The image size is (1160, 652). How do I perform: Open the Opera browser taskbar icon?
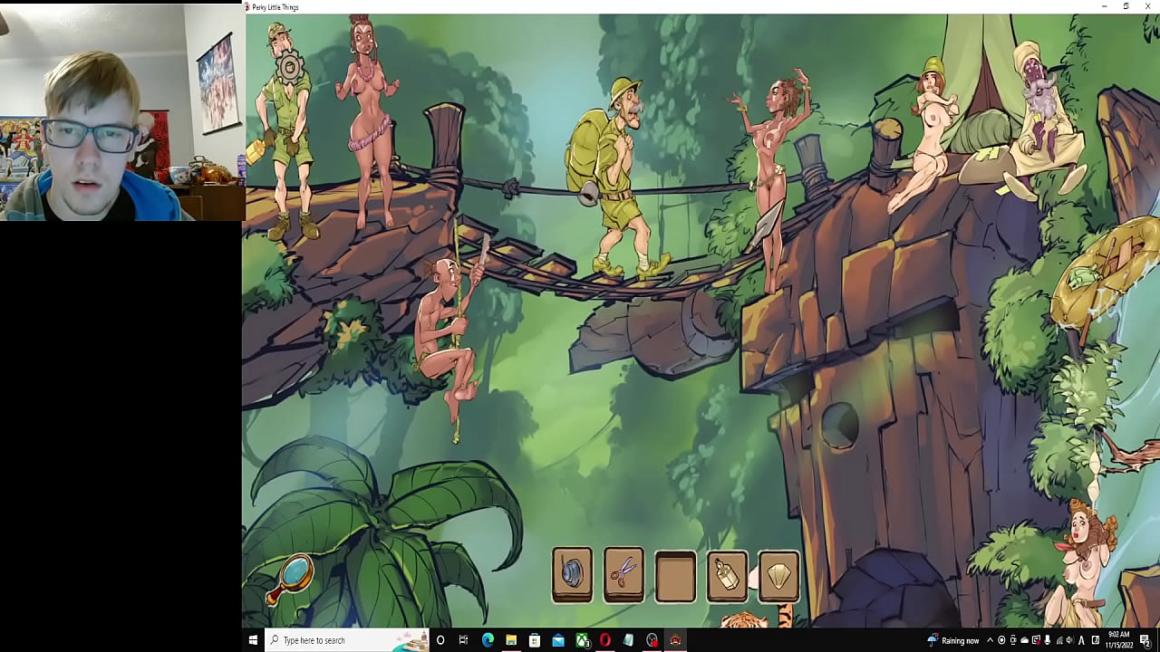pyautogui.click(x=604, y=640)
